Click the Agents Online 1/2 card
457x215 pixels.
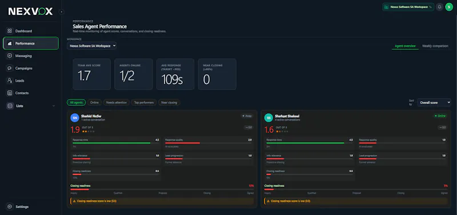coord(134,74)
